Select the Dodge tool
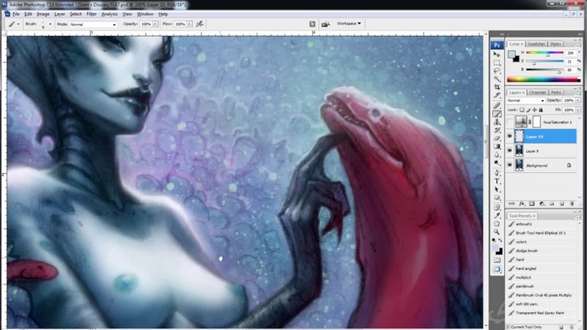The height and width of the screenshot is (330, 587). tap(496, 163)
